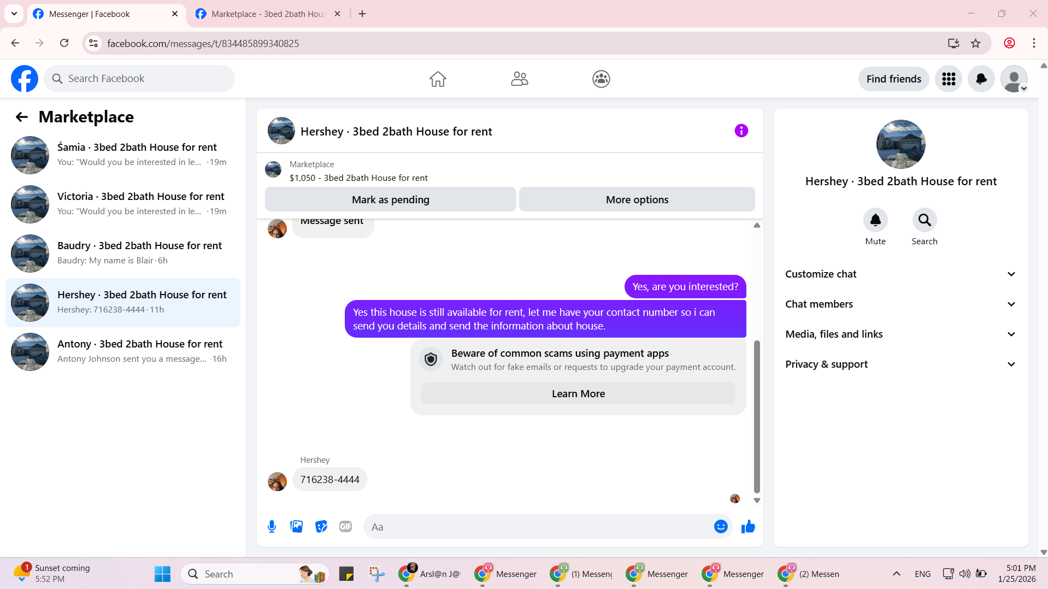The height and width of the screenshot is (589, 1048).
Task: Open Sticky Notes from the taskbar
Action: [346, 574]
